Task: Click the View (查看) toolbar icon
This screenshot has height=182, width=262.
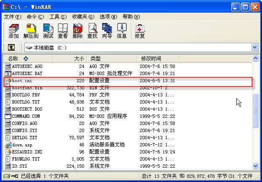Action: coord(63,31)
